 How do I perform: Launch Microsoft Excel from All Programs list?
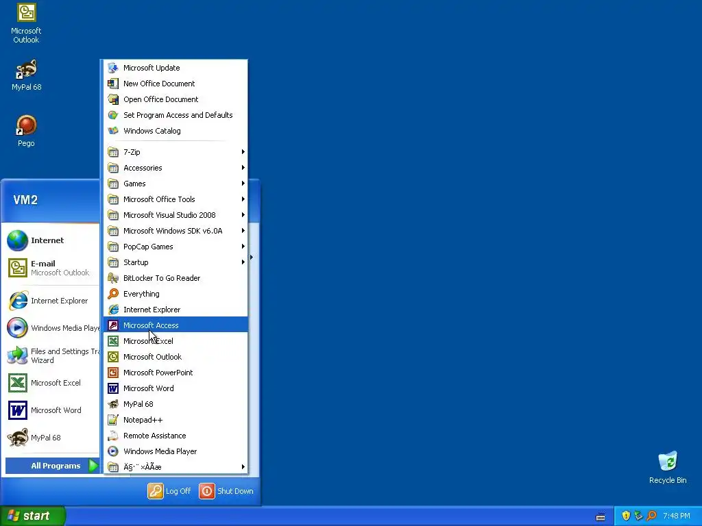tap(175, 341)
